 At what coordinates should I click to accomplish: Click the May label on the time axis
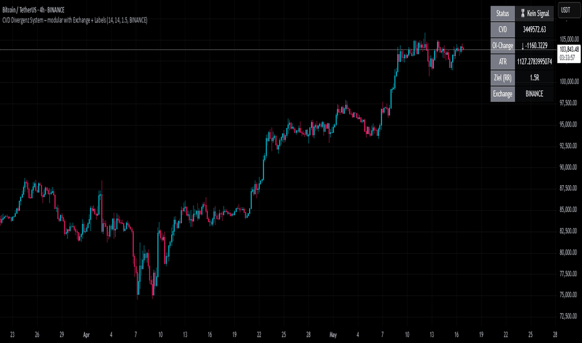pyautogui.click(x=333, y=335)
